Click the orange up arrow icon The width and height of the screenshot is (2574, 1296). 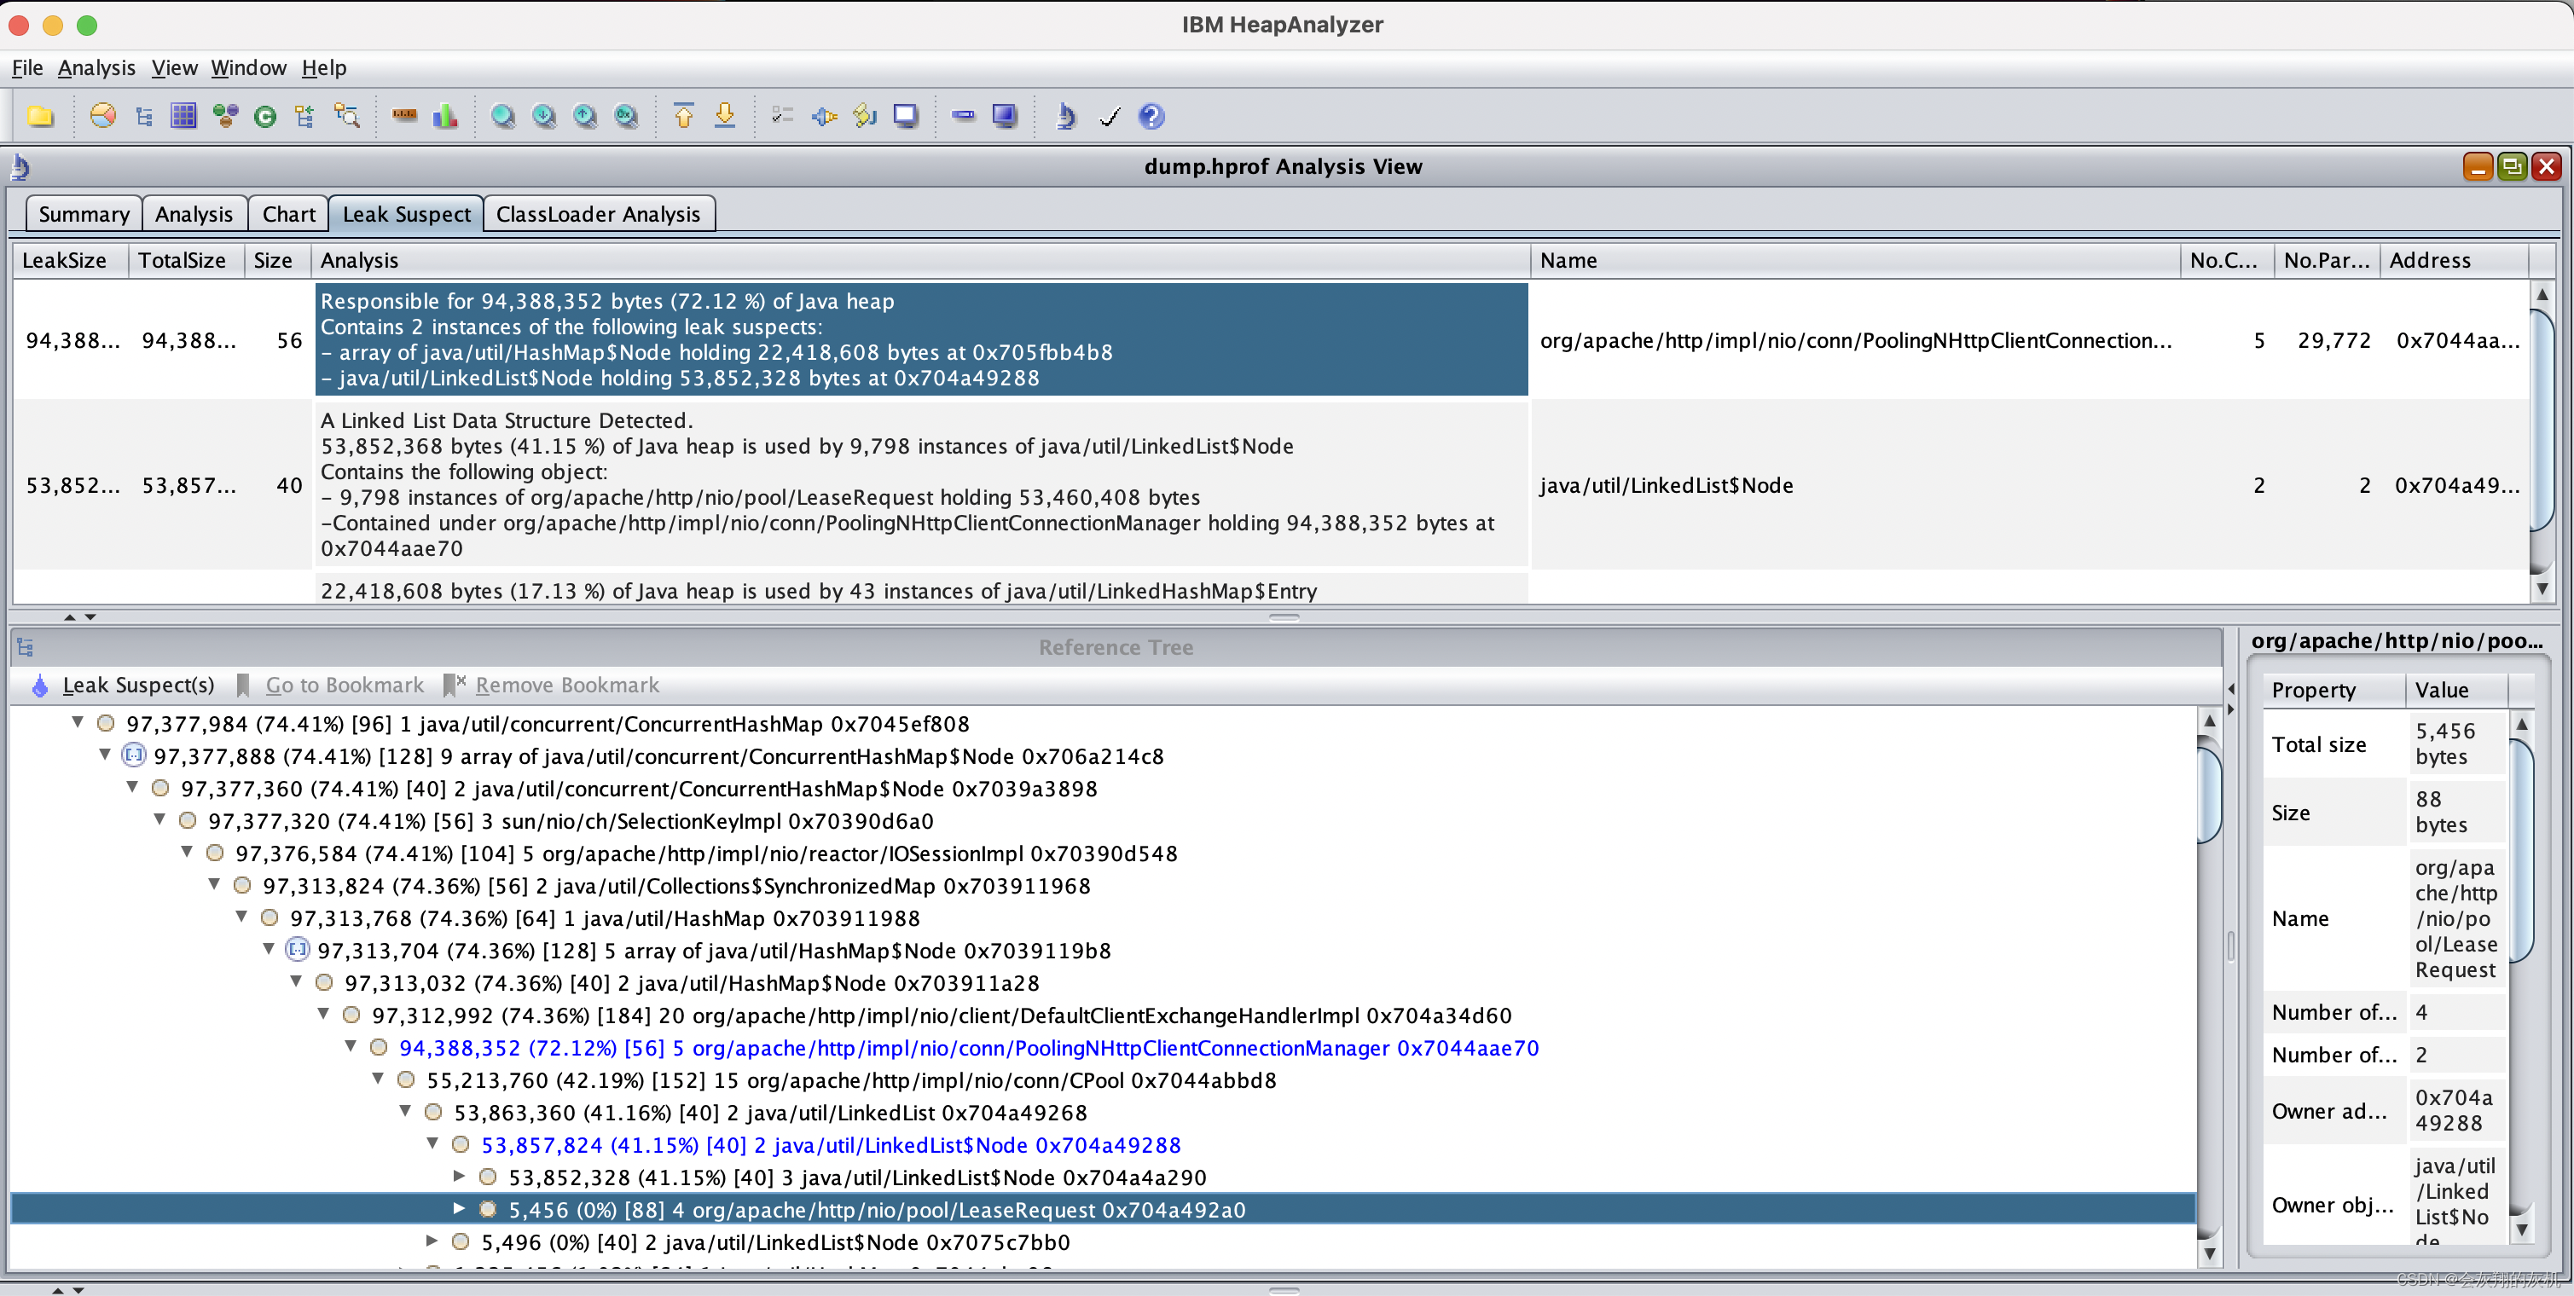click(683, 116)
